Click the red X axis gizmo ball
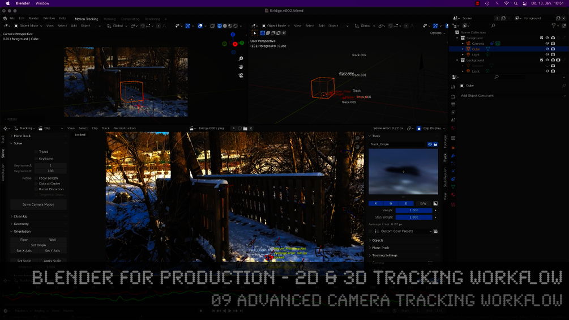This screenshot has height=320, width=569. pos(235,44)
